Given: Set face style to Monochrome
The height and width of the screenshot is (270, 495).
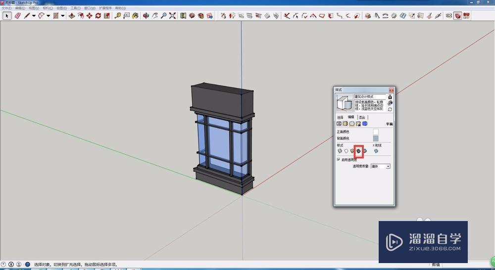Looking at the screenshot, I should (365, 151).
